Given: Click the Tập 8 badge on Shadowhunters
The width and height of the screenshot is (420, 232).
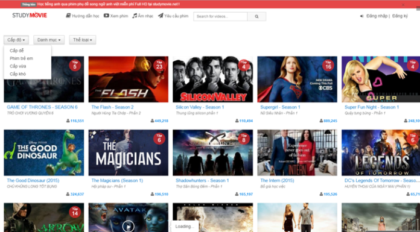Looking at the screenshot, I should [x=244, y=139].
